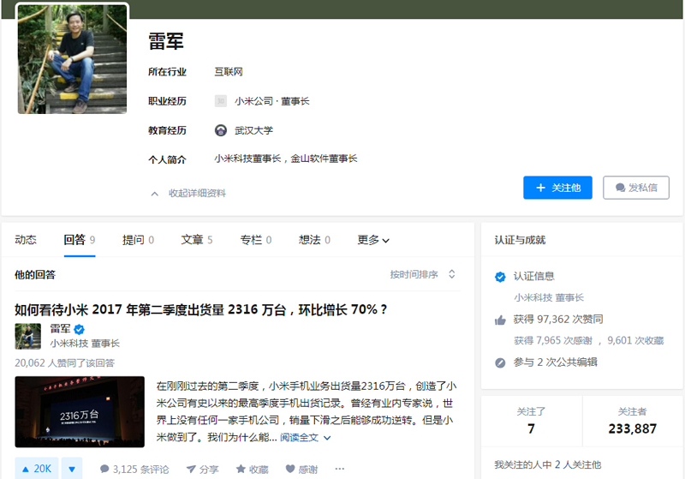Upvote the answer with 20K arrow
Viewport: 685px width, 479px height.
35,469
